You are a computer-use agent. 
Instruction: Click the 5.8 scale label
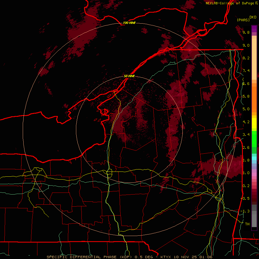coord(246,96)
